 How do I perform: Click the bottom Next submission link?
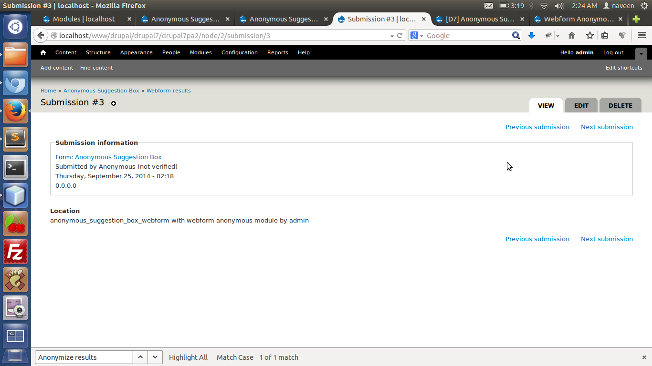click(x=607, y=239)
